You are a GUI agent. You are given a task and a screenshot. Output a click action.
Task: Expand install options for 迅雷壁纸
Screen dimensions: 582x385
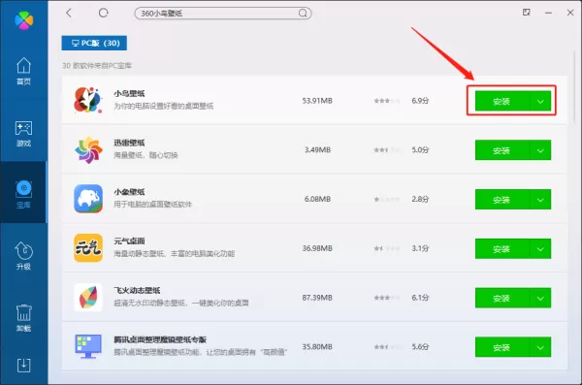pos(540,150)
